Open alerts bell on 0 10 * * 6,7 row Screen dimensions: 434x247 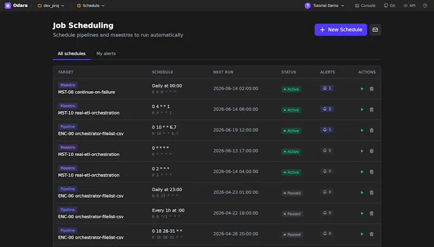(x=327, y=129)
